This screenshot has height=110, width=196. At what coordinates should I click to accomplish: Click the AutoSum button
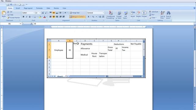[x=154, y=12]
